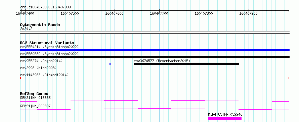Open the nsv1143963 (Alsmadi2014) label
This screenshot has height=122, width=299.
[x=44, y=75]
